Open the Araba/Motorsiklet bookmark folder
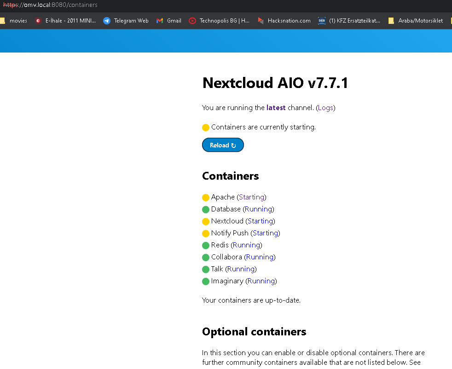This screenshot has width=452, height=369. tap(415, 21)
